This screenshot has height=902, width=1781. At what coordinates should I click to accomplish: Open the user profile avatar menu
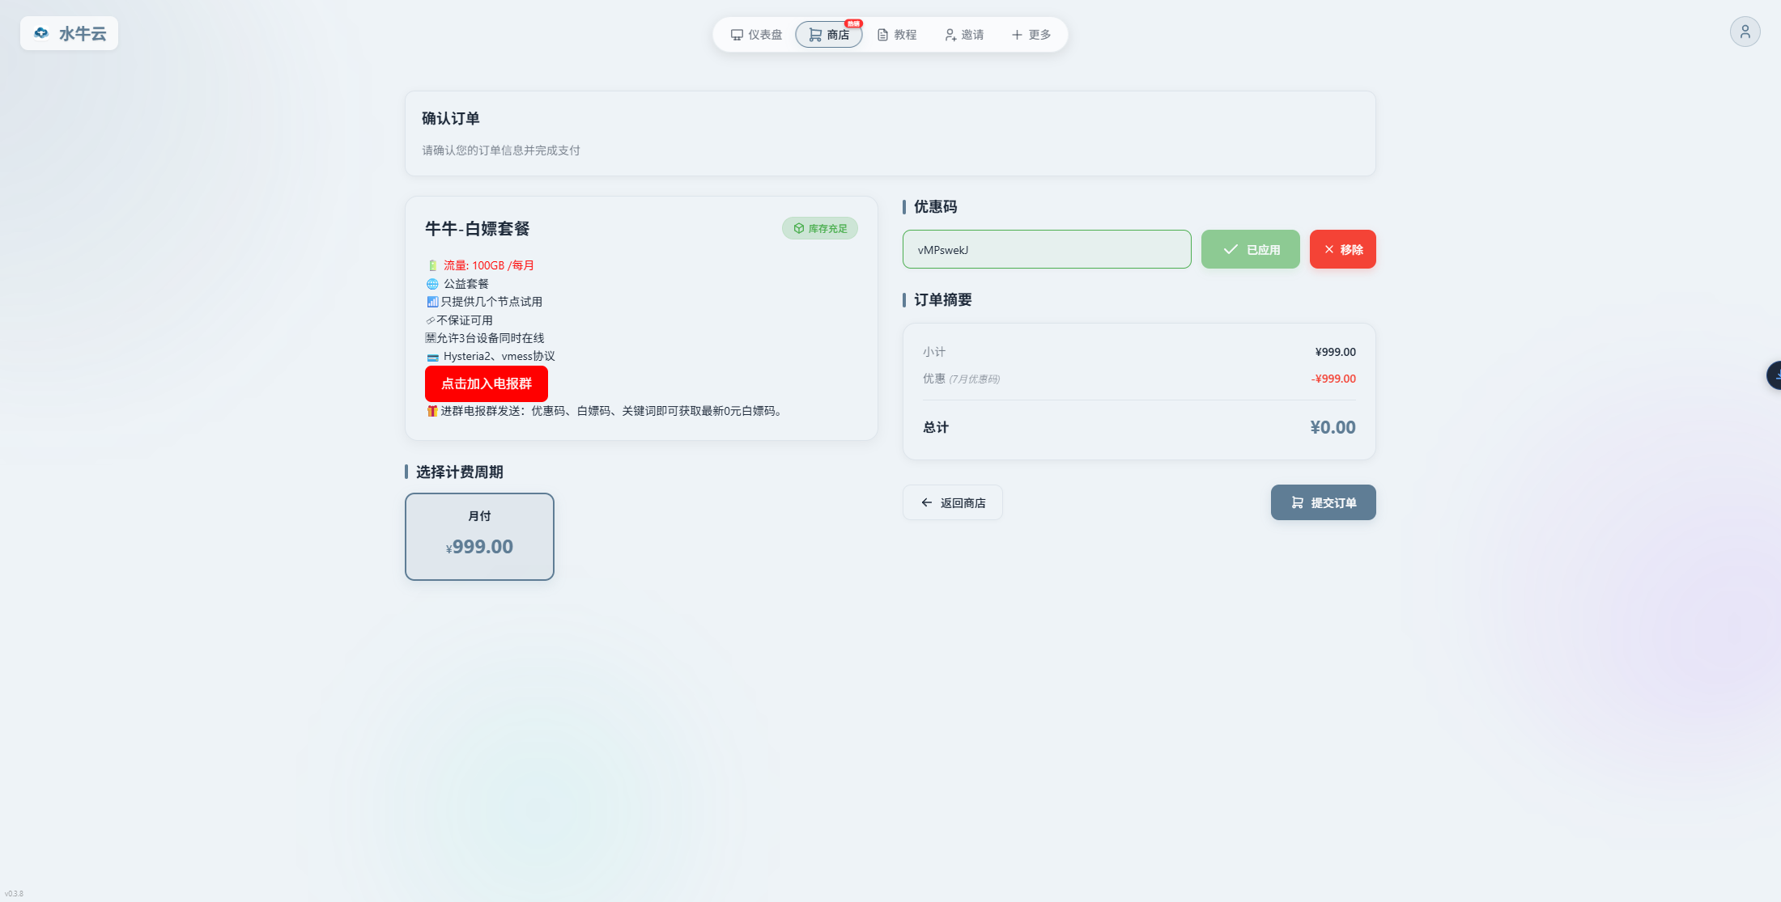(x=1745, y=32)
